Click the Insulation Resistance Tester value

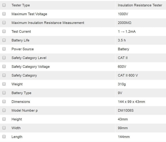pos(140,5)
